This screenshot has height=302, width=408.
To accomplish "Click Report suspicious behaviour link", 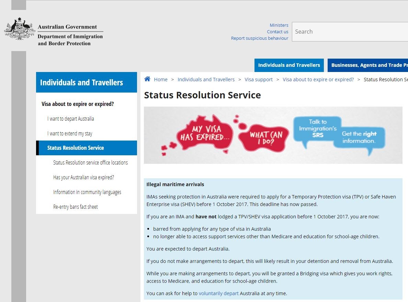I will point(259,38).
